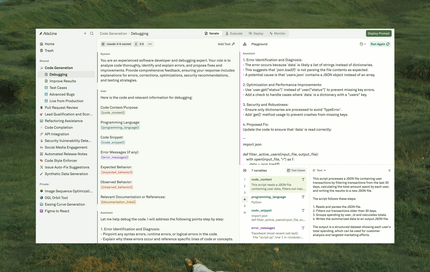The width and height of the screenshot is (430, 272).
Task: Switch to the Evaluate tab
Action: (234, 33)
